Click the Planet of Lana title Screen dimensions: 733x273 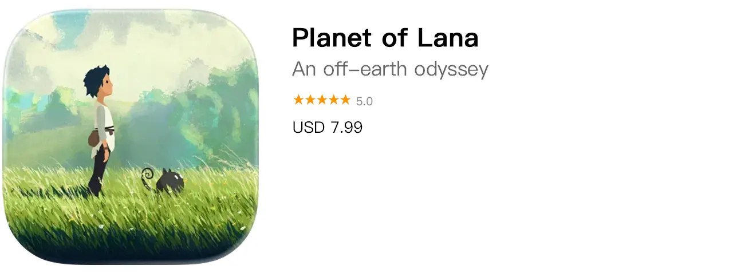point(385,38)
